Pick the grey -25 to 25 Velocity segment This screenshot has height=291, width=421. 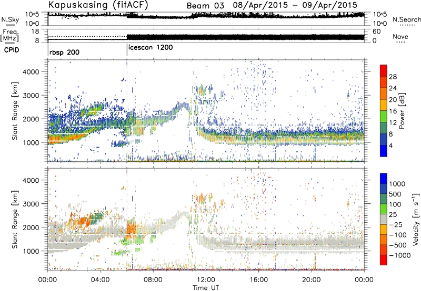(x=384, y=219)
